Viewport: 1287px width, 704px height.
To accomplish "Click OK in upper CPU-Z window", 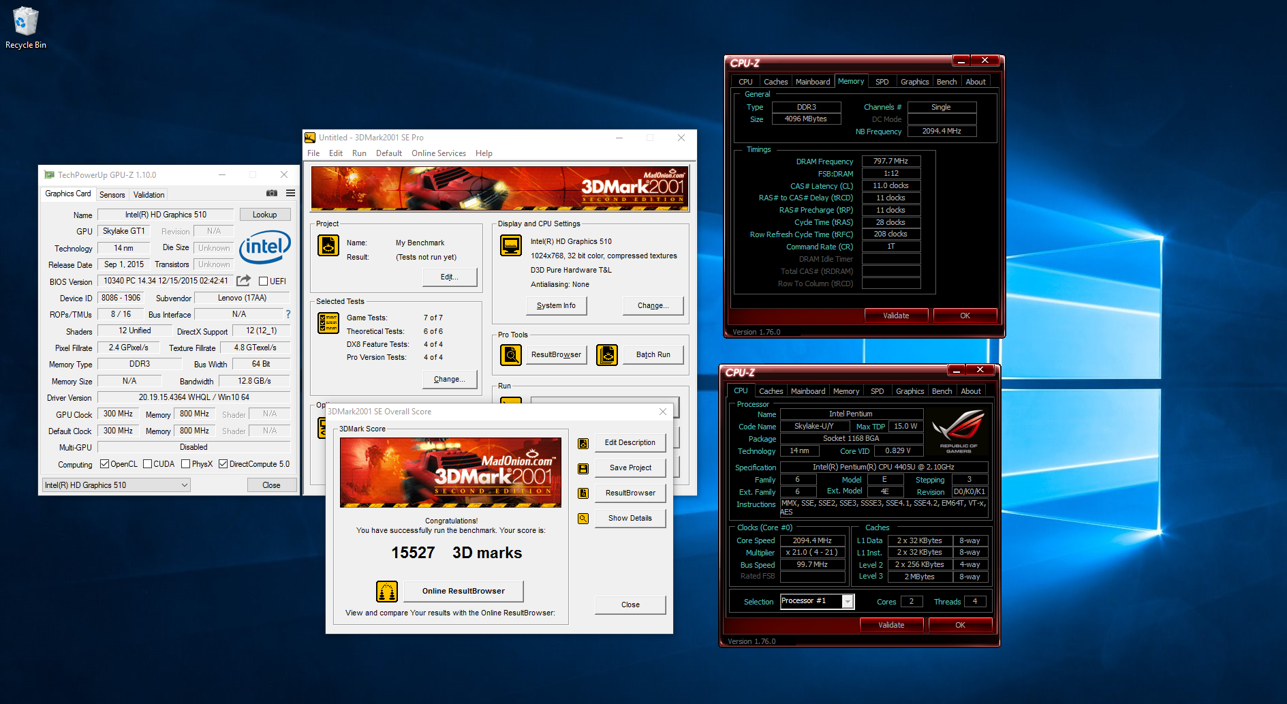I will (965, 316).
